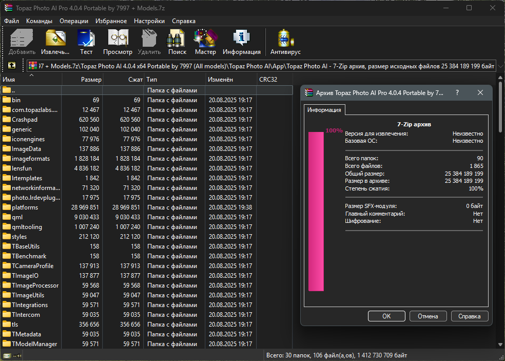Click the Отмена button
The image size is (505, 361).
point(428,316)
